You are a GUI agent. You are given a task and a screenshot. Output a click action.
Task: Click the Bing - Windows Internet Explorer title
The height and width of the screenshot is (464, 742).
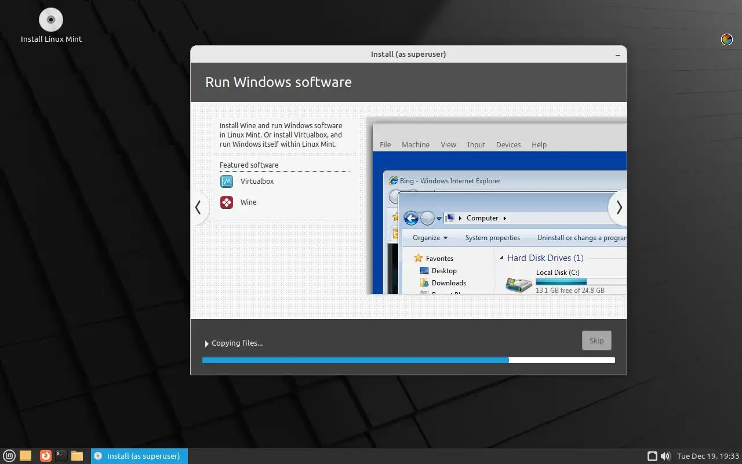click(450, 181)
